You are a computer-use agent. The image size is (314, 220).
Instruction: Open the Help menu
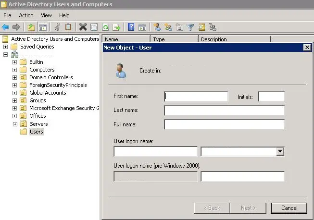click(x=64, y=15)
